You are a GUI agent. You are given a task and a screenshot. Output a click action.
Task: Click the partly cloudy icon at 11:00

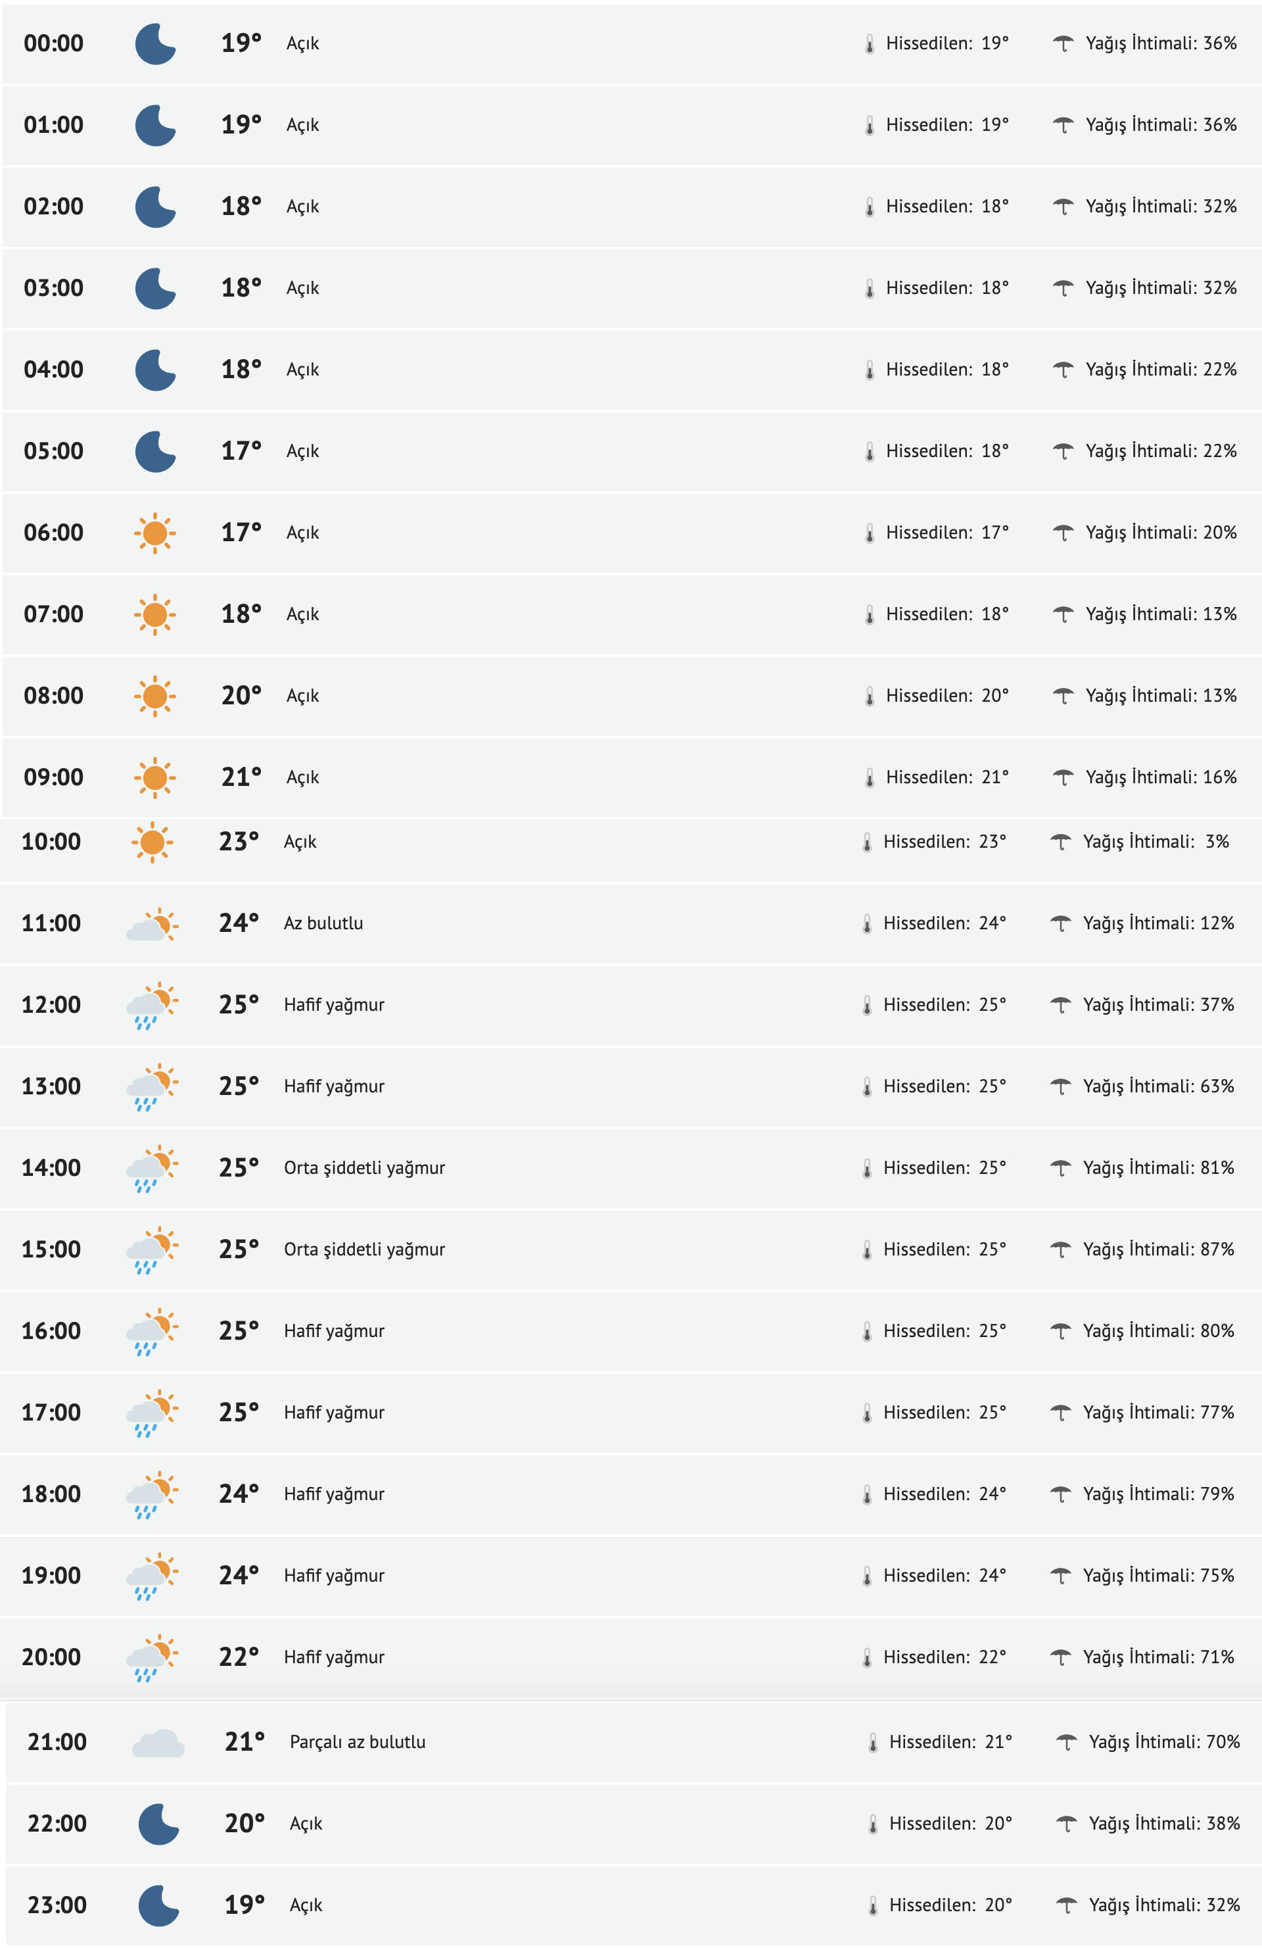152,924
